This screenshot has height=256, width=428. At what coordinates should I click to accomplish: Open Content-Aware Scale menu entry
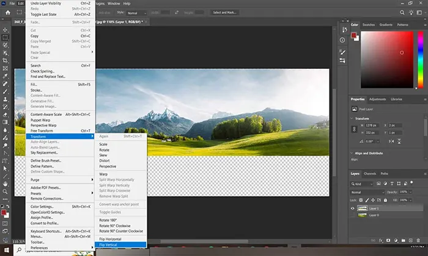[x=61, y=115]
